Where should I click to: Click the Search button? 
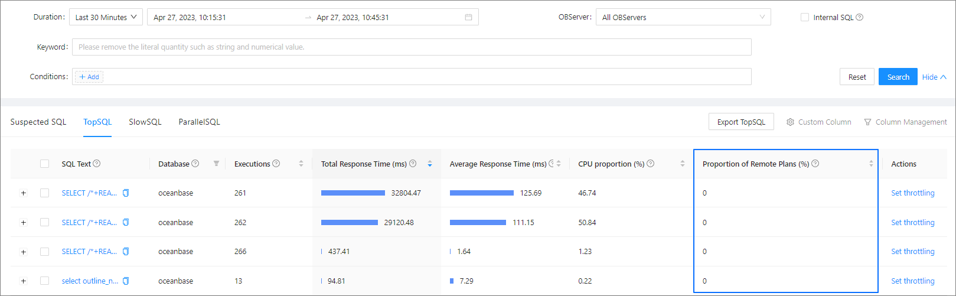[898, 77]
